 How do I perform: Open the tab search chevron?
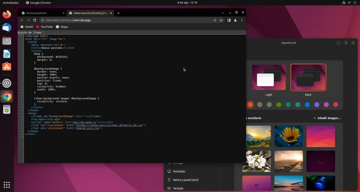click(x=223, y=13)
